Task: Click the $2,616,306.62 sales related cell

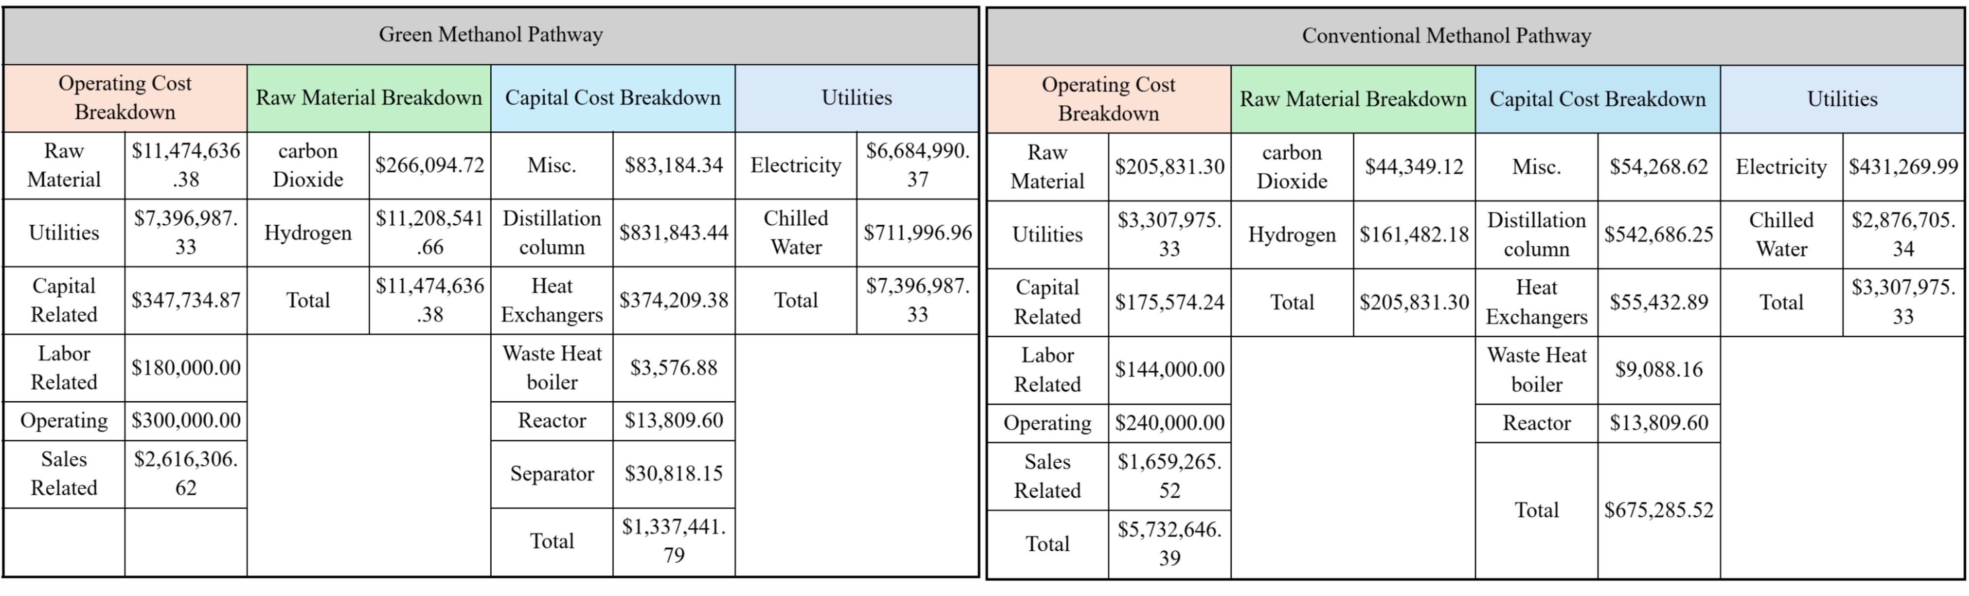Action: tap(186, 474)
